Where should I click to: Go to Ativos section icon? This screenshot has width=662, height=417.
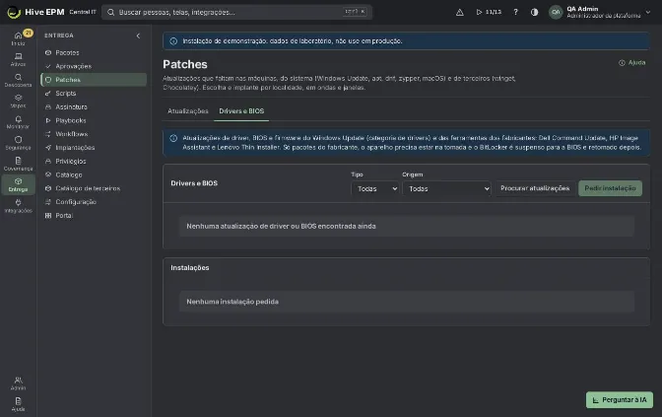tap(18, 59)
